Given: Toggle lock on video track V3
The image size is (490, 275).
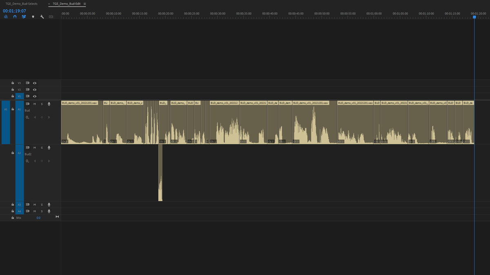Looking at the screenshot, I should (13, 83).
